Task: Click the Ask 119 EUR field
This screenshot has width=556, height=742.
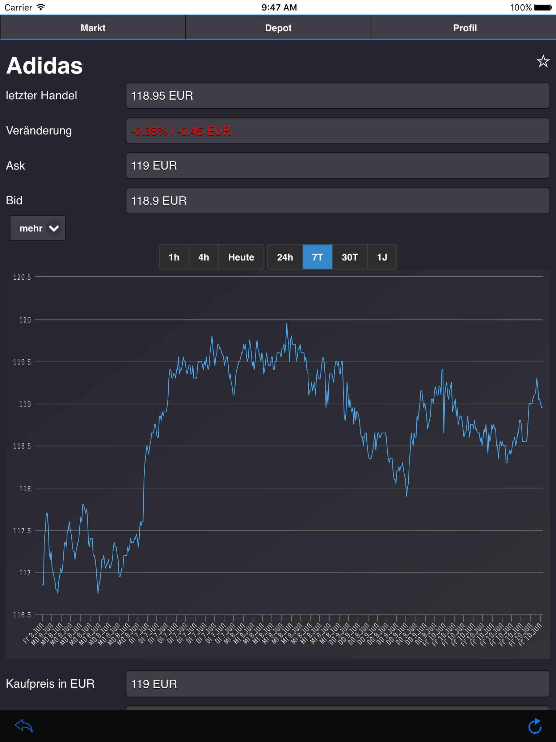Action: tap(338, 166)
